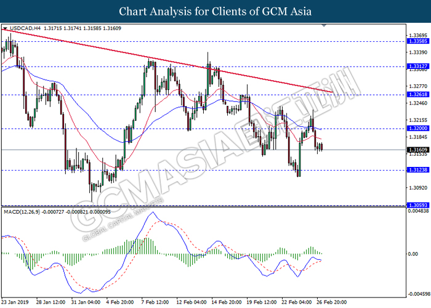Click the 1.33390 price axis value

coord(418,52)
